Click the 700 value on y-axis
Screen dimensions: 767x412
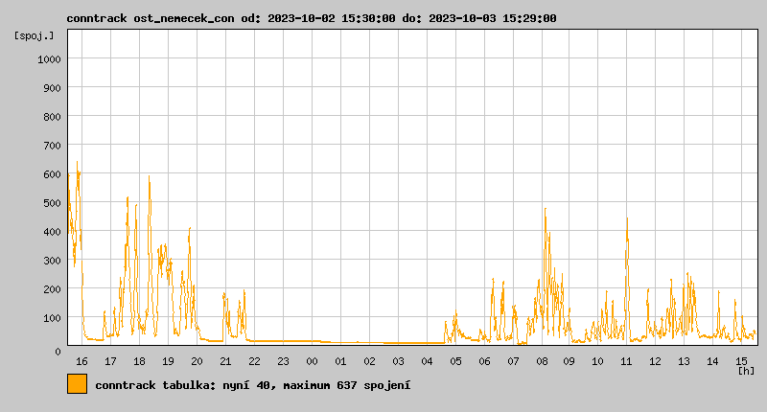[x=52, y=146]
